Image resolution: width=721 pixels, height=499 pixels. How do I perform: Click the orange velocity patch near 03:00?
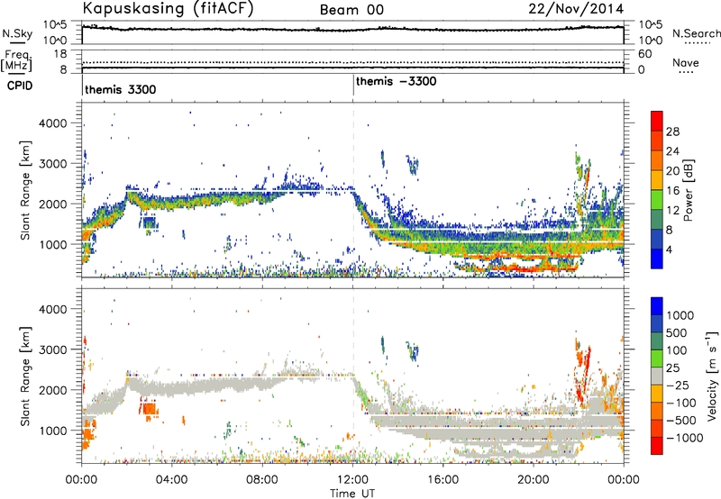149,409
